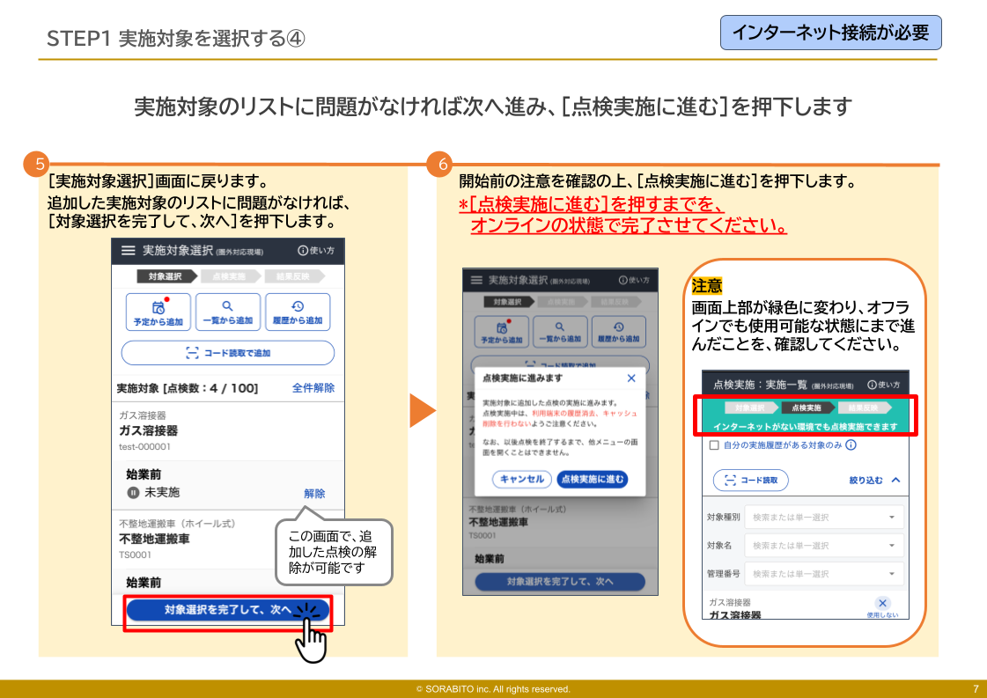
Task: Click キャンセル in the dialog
Action: [522, 480]
